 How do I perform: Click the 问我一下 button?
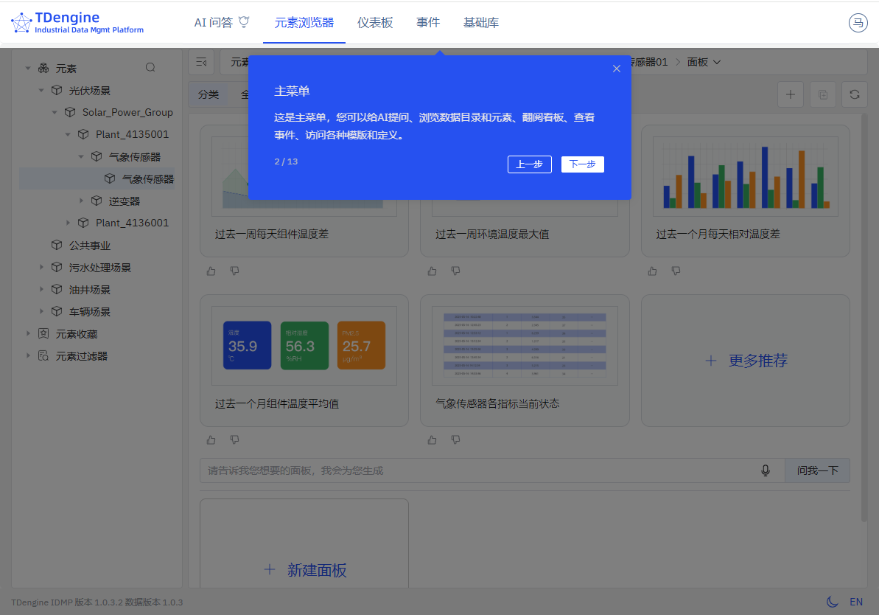coord(817,470)
